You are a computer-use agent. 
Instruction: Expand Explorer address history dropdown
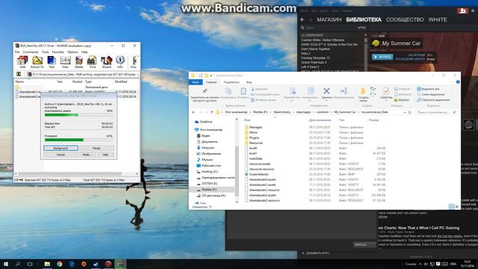[405, 112]
